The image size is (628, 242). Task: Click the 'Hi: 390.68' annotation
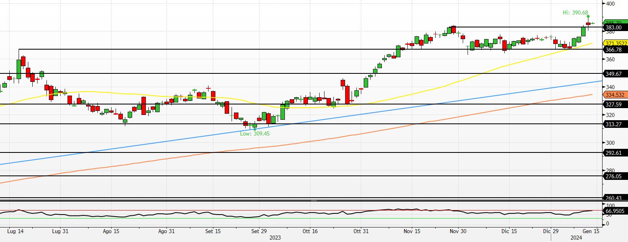[575, 13]
